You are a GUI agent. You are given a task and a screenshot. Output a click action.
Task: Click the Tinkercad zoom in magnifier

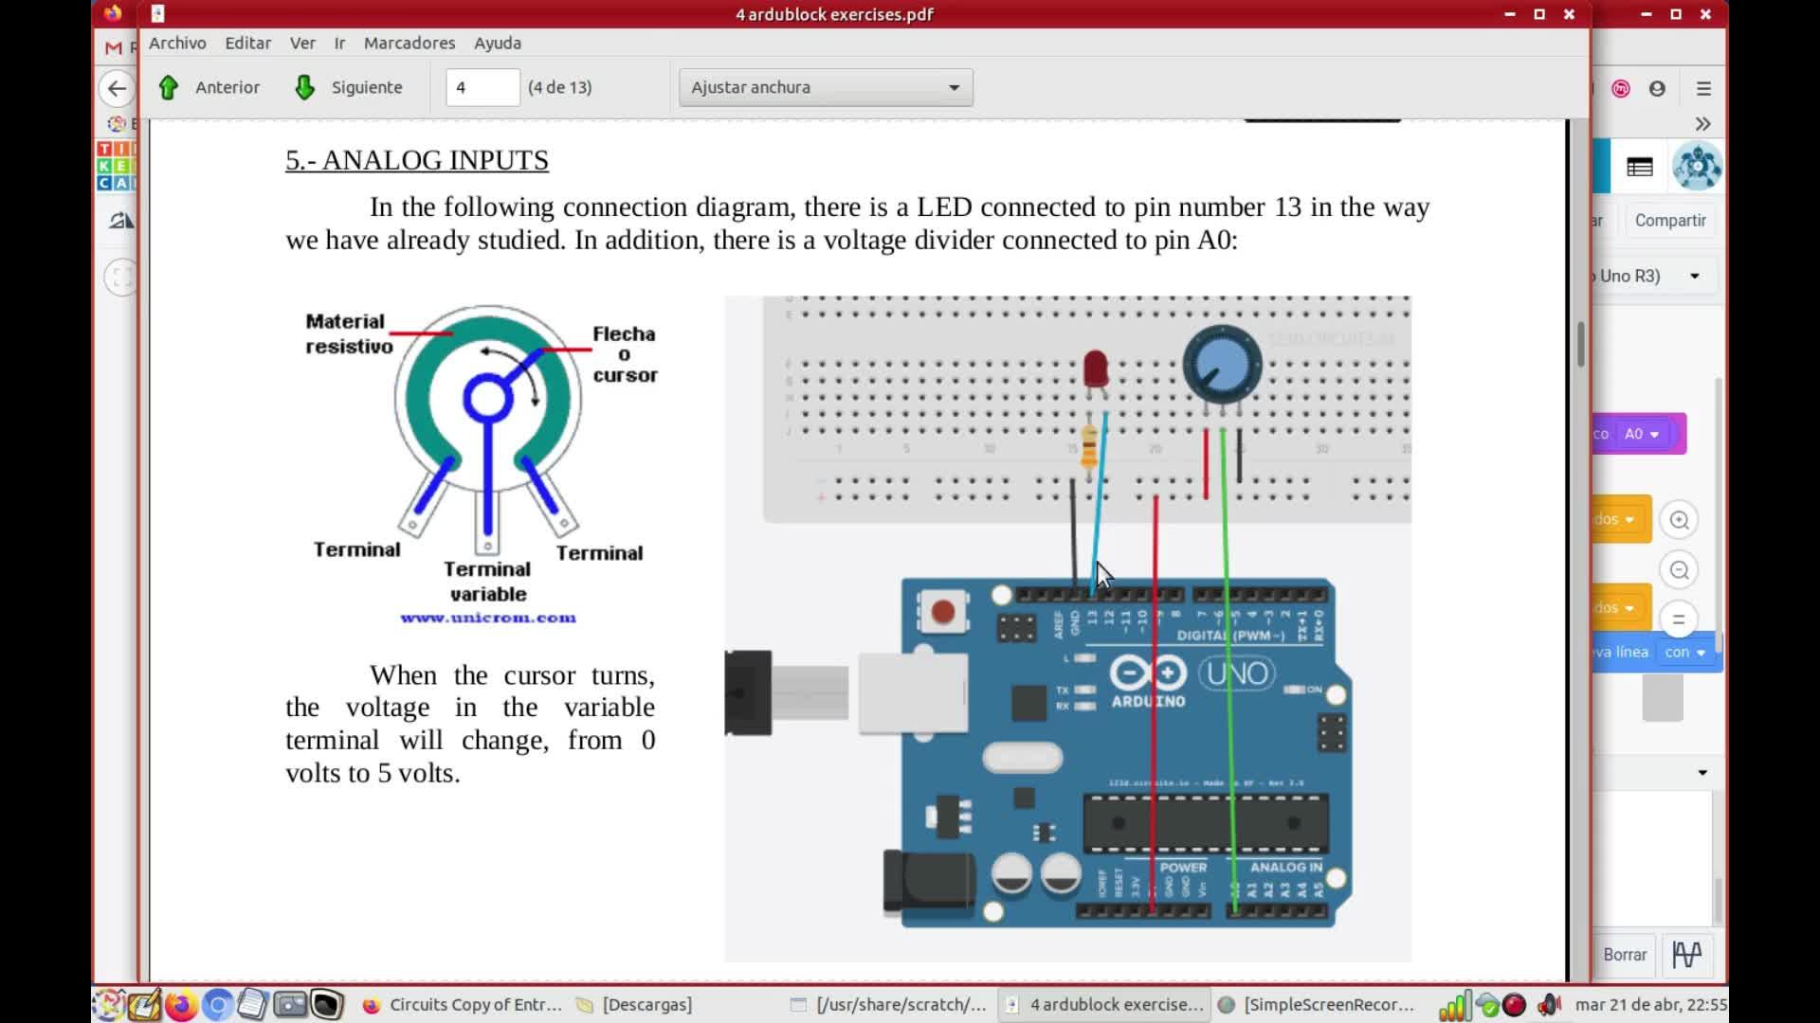point(1679,520)
